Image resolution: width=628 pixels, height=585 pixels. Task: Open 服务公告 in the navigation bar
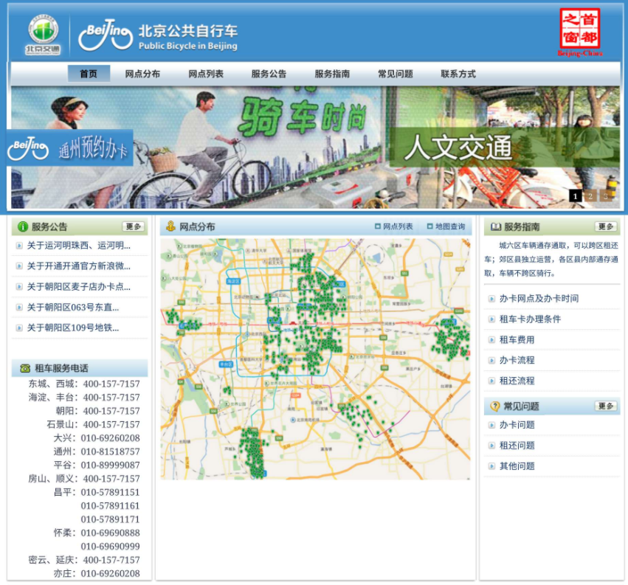269,74
